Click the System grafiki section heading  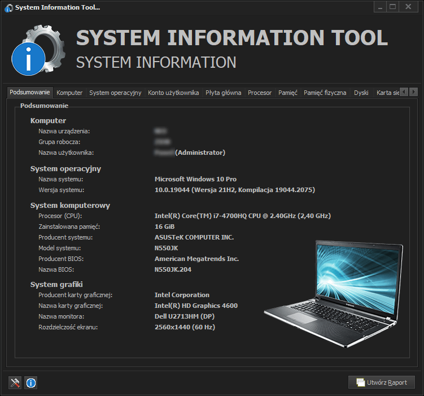(56, 284)
